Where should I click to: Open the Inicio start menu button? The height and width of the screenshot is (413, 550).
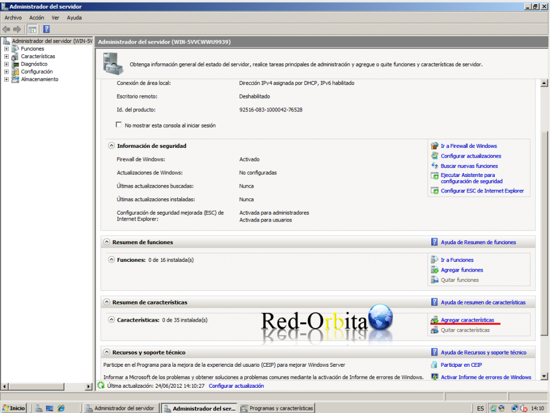13,408
